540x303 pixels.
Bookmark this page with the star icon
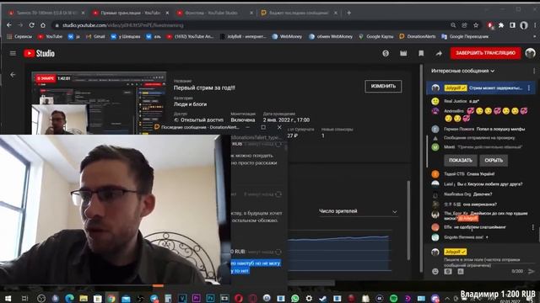click(x=476, y=25)
